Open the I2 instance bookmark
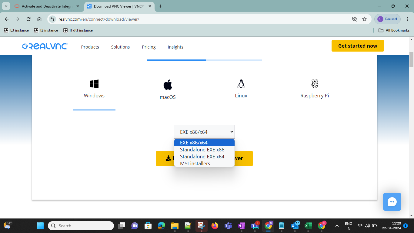This screenshot has width=414, height=233. [46, 30]
